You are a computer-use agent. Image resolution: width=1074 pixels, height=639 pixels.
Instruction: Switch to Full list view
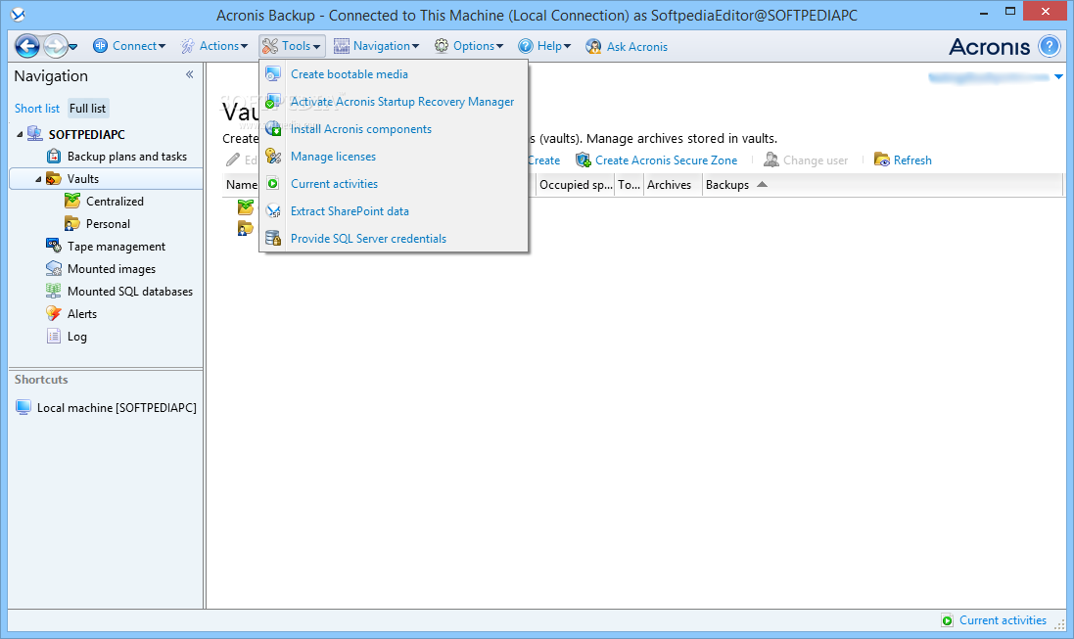88,109
